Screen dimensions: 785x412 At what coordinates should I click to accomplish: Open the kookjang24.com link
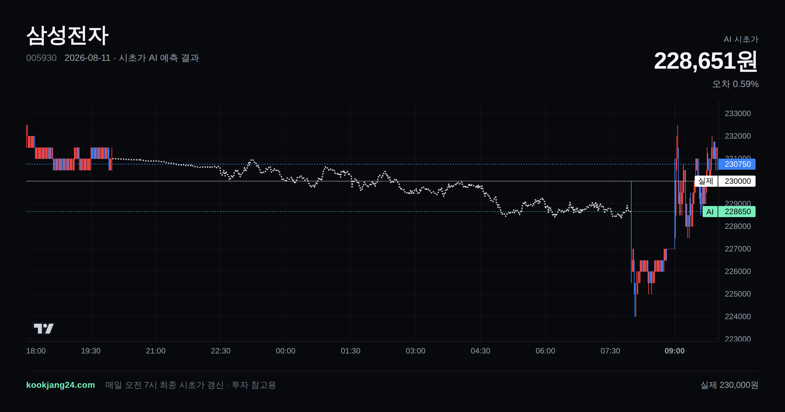point(61,385)
